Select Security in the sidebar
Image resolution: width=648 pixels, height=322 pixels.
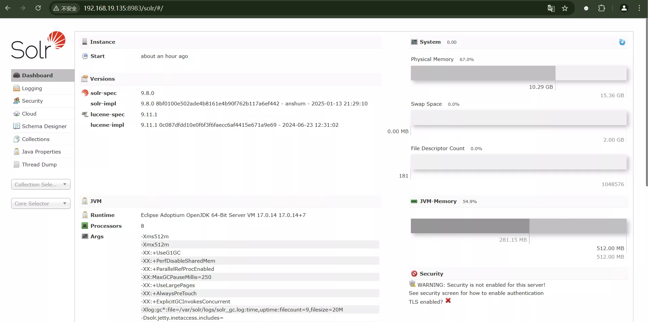click(x=32, y=101)
